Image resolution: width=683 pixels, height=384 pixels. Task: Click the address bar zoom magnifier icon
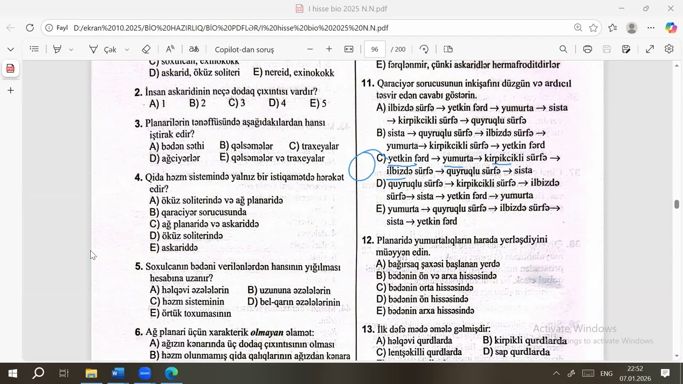click(x=578, y=28)
